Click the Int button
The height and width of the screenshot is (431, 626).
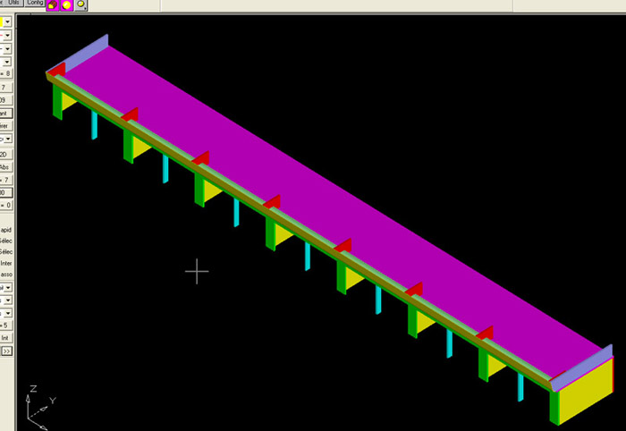pos(5,338)
